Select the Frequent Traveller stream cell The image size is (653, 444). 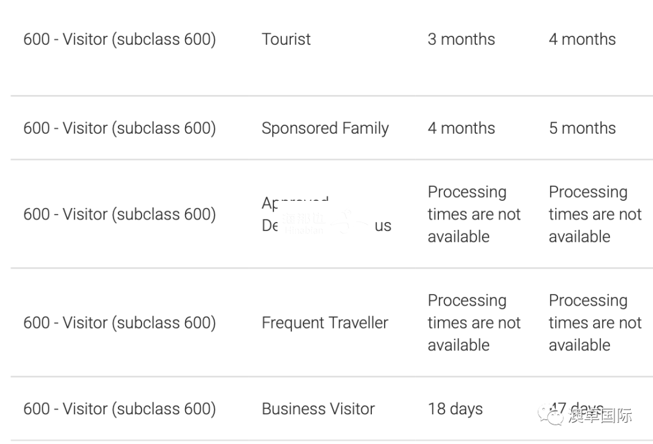(325, 322)
